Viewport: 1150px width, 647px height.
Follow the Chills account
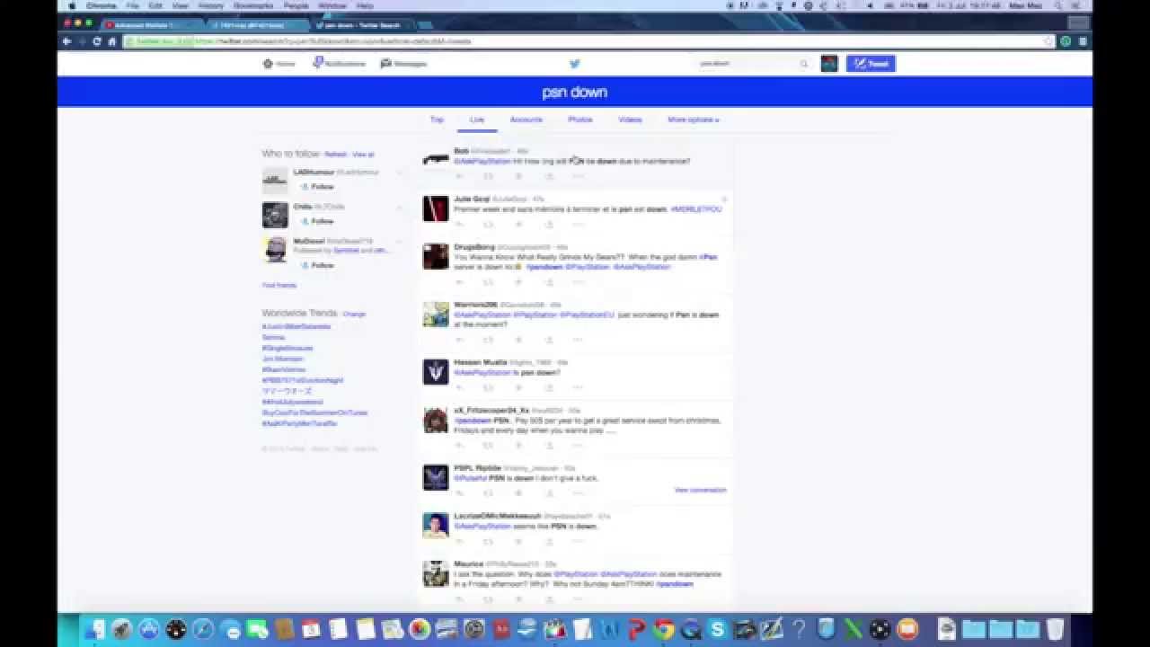coord(317,221)
